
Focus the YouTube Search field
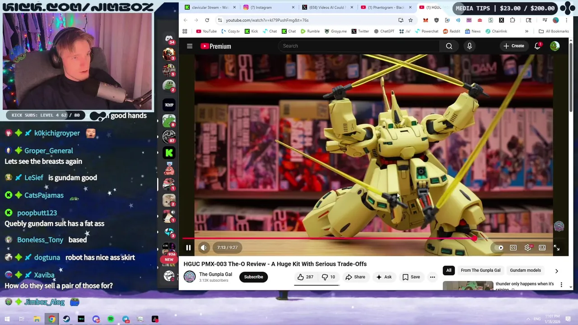[359, 46]
